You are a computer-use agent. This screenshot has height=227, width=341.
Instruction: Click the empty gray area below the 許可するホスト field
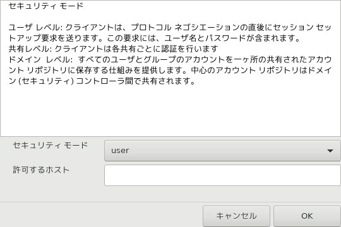pos(170,194)
